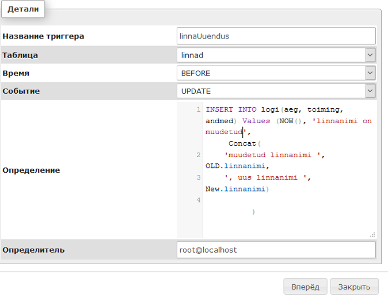Click the INSERT keyword in definition
This screenshot has height=297, width=388.
[x=219, y=109]
